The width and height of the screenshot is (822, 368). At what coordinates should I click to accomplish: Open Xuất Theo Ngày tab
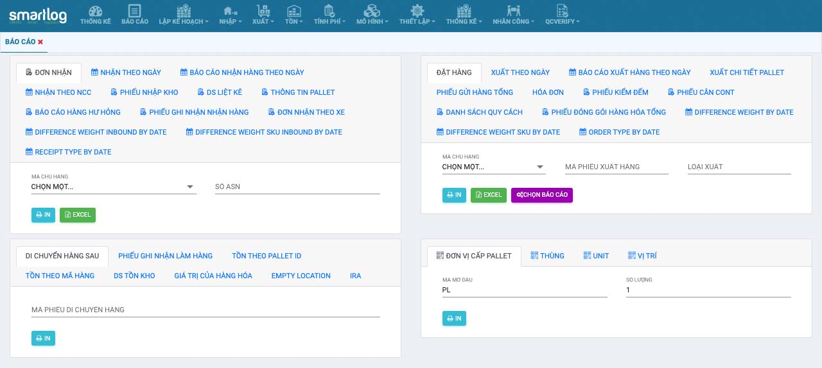[520, 72]
